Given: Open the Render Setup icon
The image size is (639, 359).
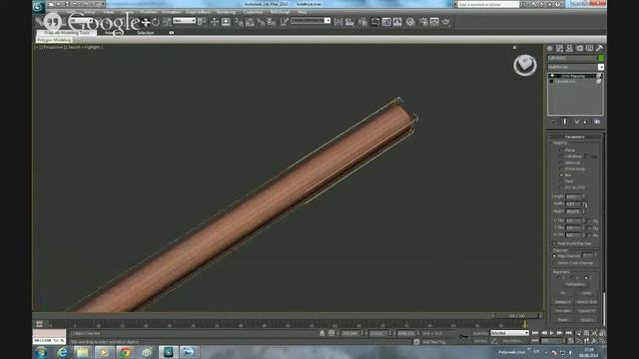Looking at the screenshot, I should pyautogui.click(x=423, y=22).
